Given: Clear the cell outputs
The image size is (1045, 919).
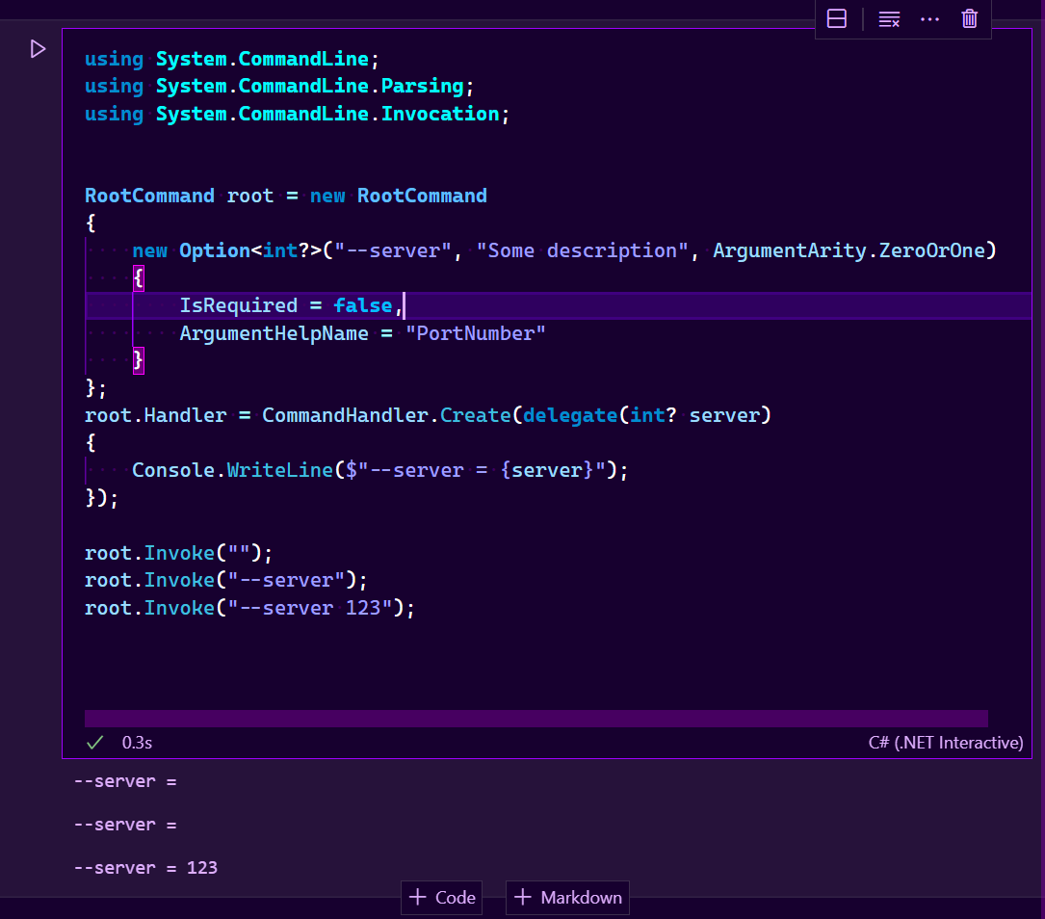Looking at the screenshot, I should point(888,18).
